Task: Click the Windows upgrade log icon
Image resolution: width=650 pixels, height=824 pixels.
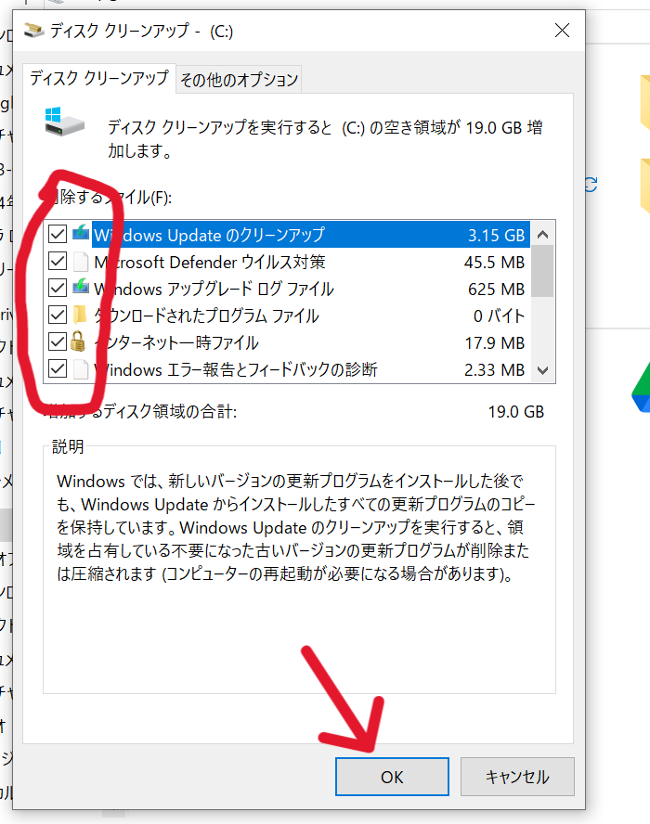Action: click(x=81, y=287)
